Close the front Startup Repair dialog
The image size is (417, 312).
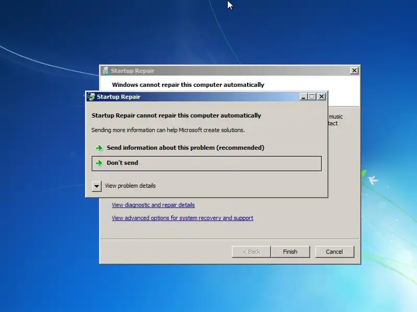click(322, 97)
